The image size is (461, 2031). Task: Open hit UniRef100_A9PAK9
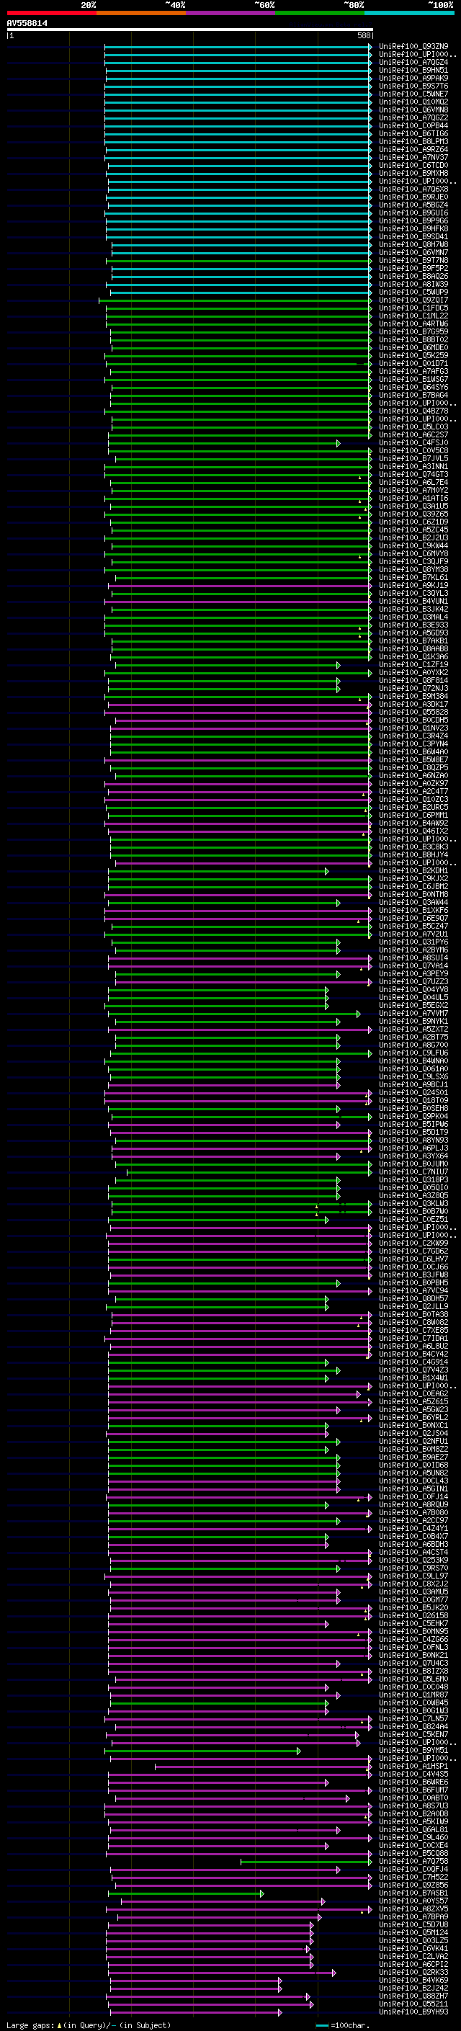click(413, 78)
